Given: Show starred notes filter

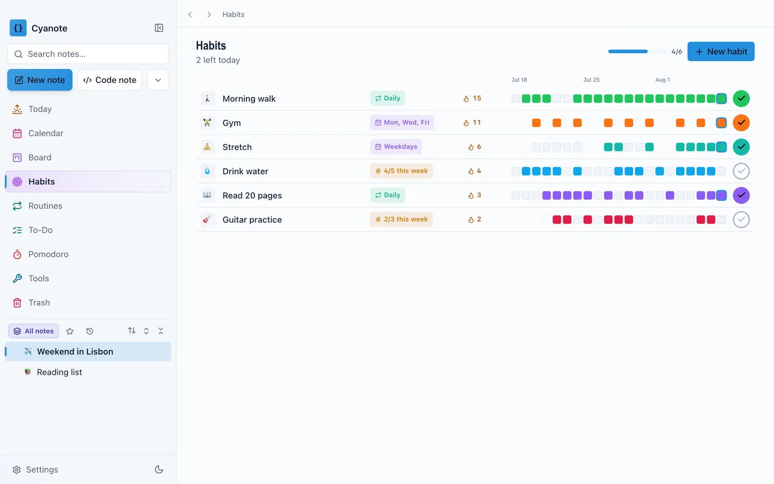Looking at the screenshot, I should pyautogui.click(x=70, y=331).
